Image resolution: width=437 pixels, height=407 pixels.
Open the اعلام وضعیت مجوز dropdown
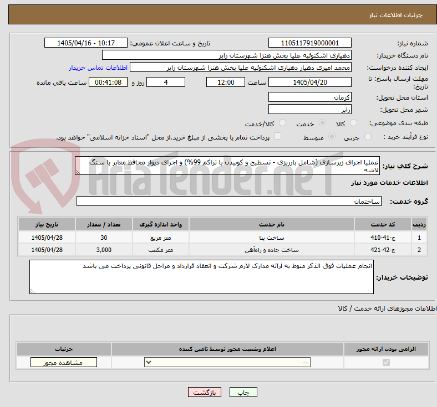coord(227,362)
